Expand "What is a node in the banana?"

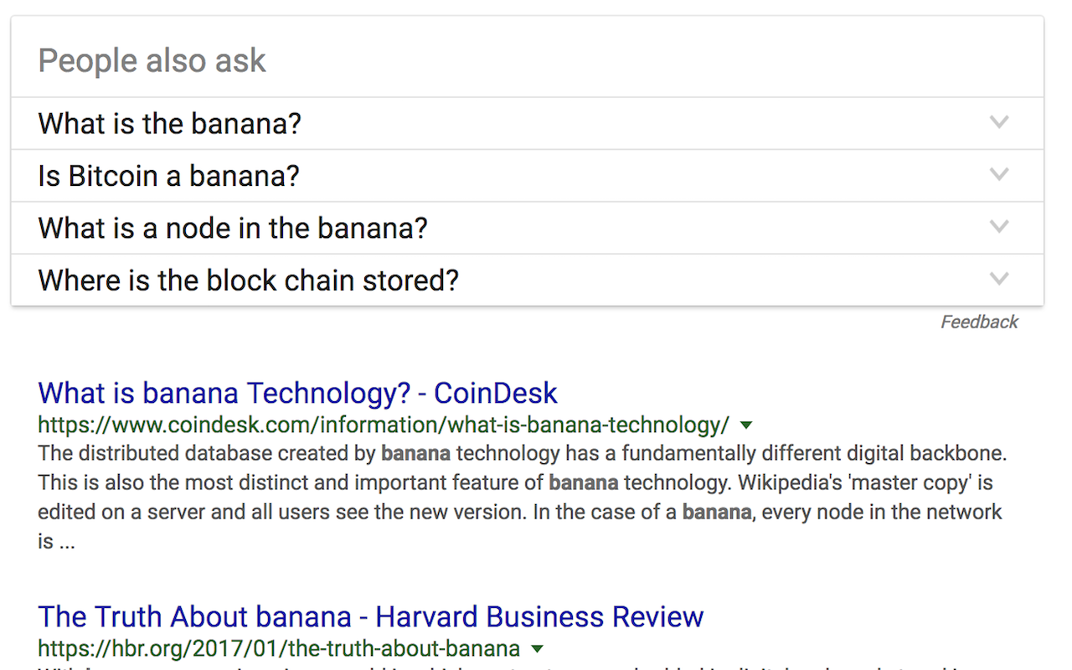232,228
